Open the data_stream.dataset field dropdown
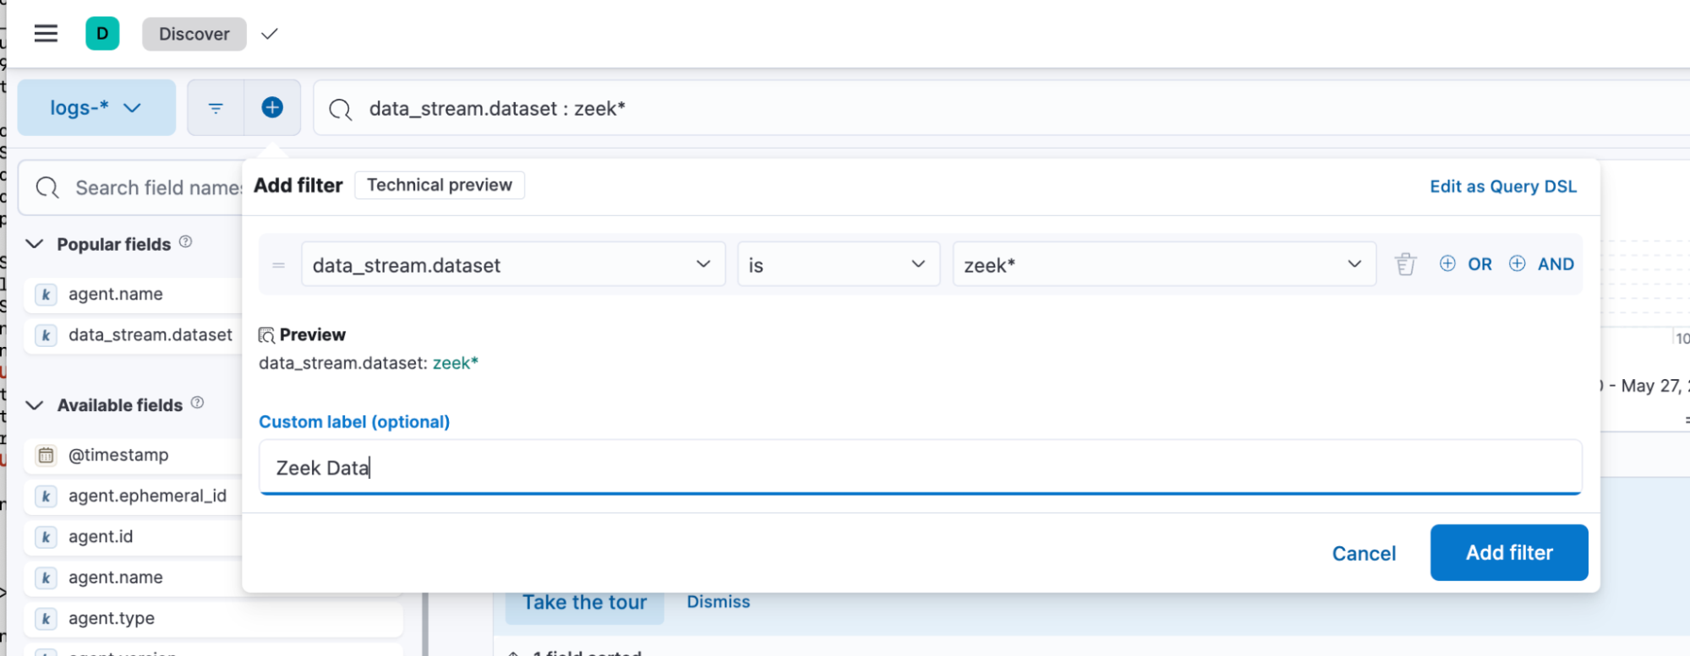Viewport: 1690px width, 656px height. point(513,264)
